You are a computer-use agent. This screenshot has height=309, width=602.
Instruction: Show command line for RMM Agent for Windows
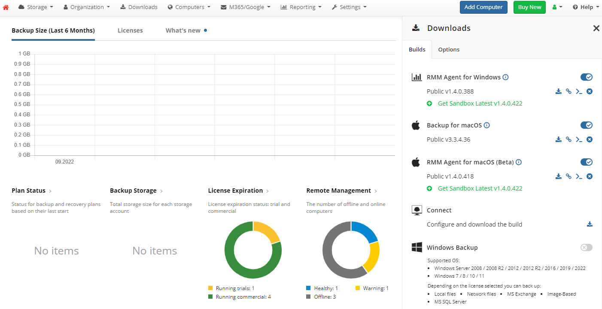click(579, 91)
